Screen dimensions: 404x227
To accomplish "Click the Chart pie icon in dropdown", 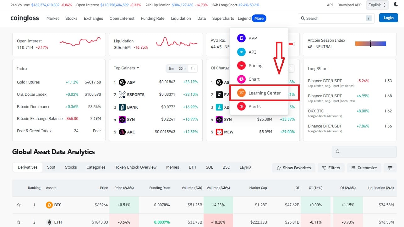I will click(x=242, y=79).
